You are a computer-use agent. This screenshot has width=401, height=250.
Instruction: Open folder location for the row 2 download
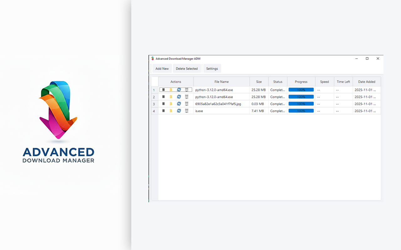(x=171, y=97)
